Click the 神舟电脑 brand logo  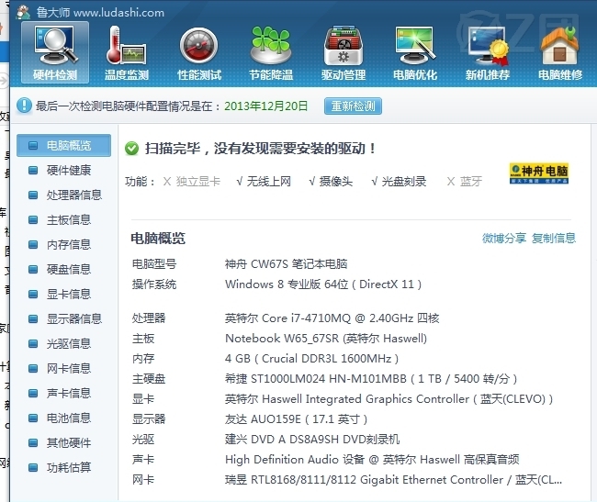click(539, 173)
